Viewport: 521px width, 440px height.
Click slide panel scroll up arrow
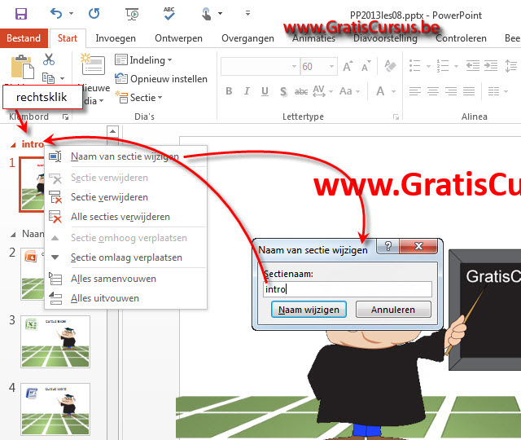(112, 131)
